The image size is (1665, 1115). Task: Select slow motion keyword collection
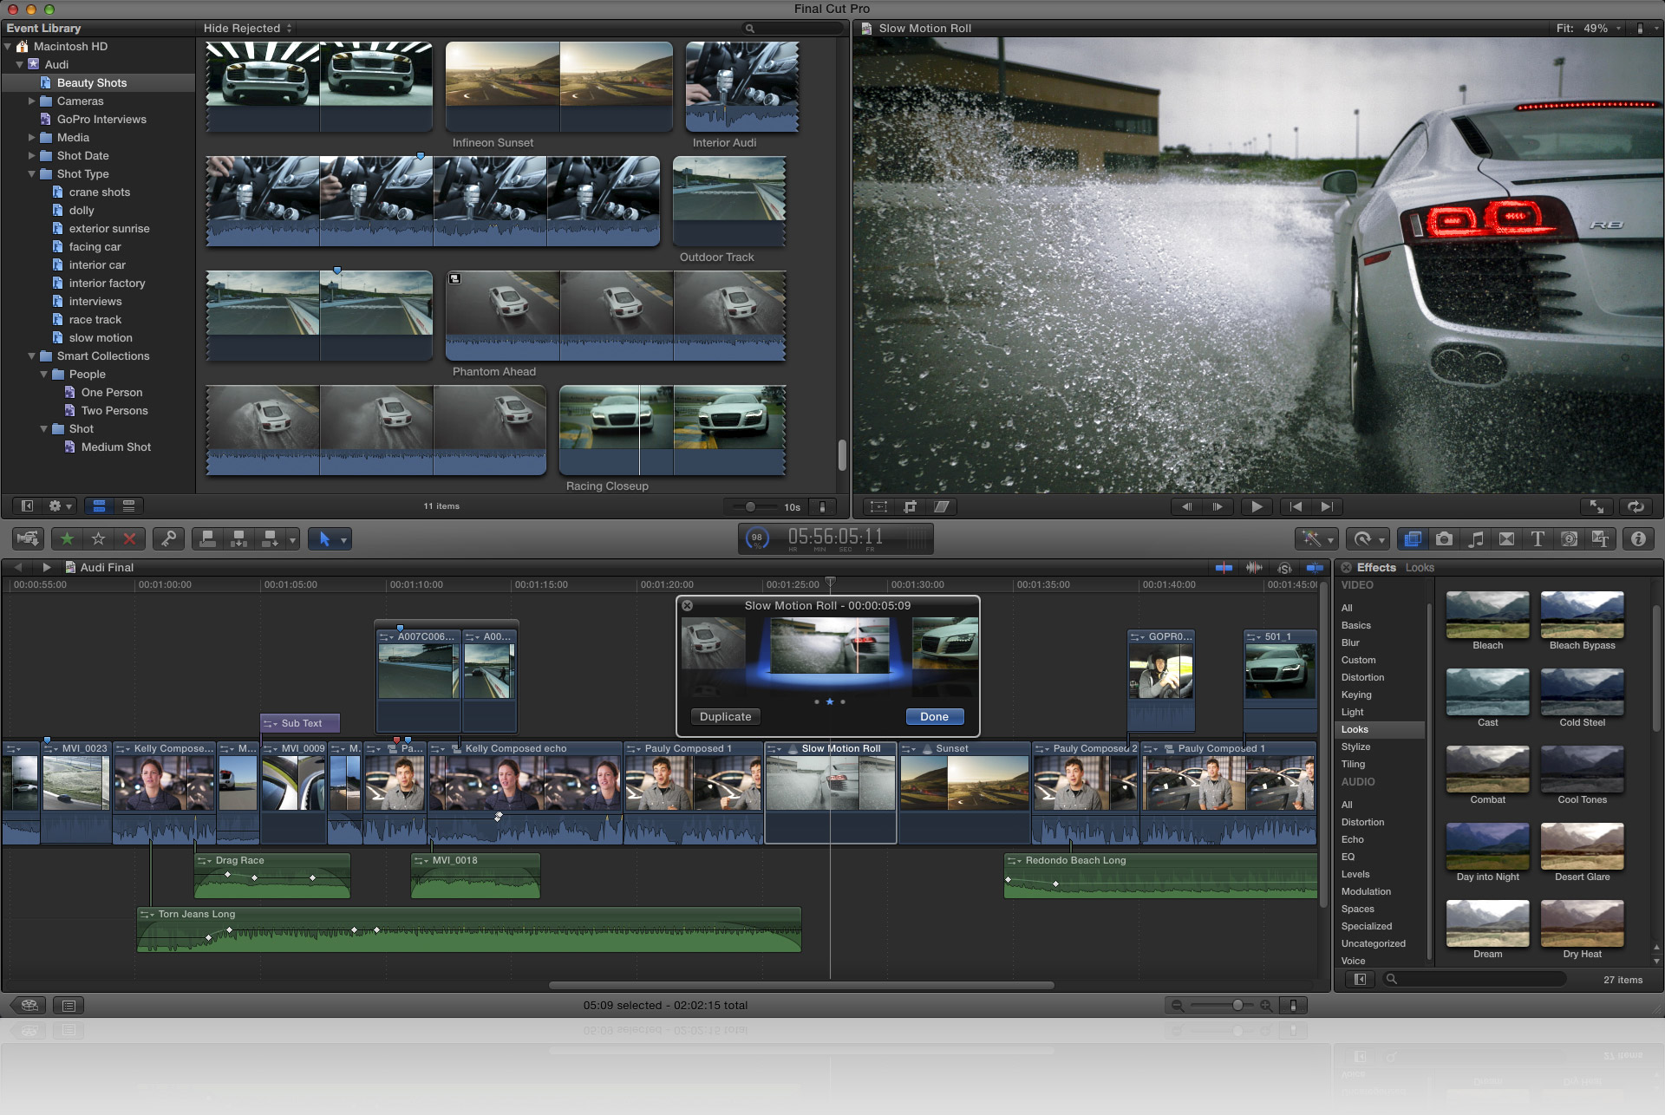pos(101,338)
